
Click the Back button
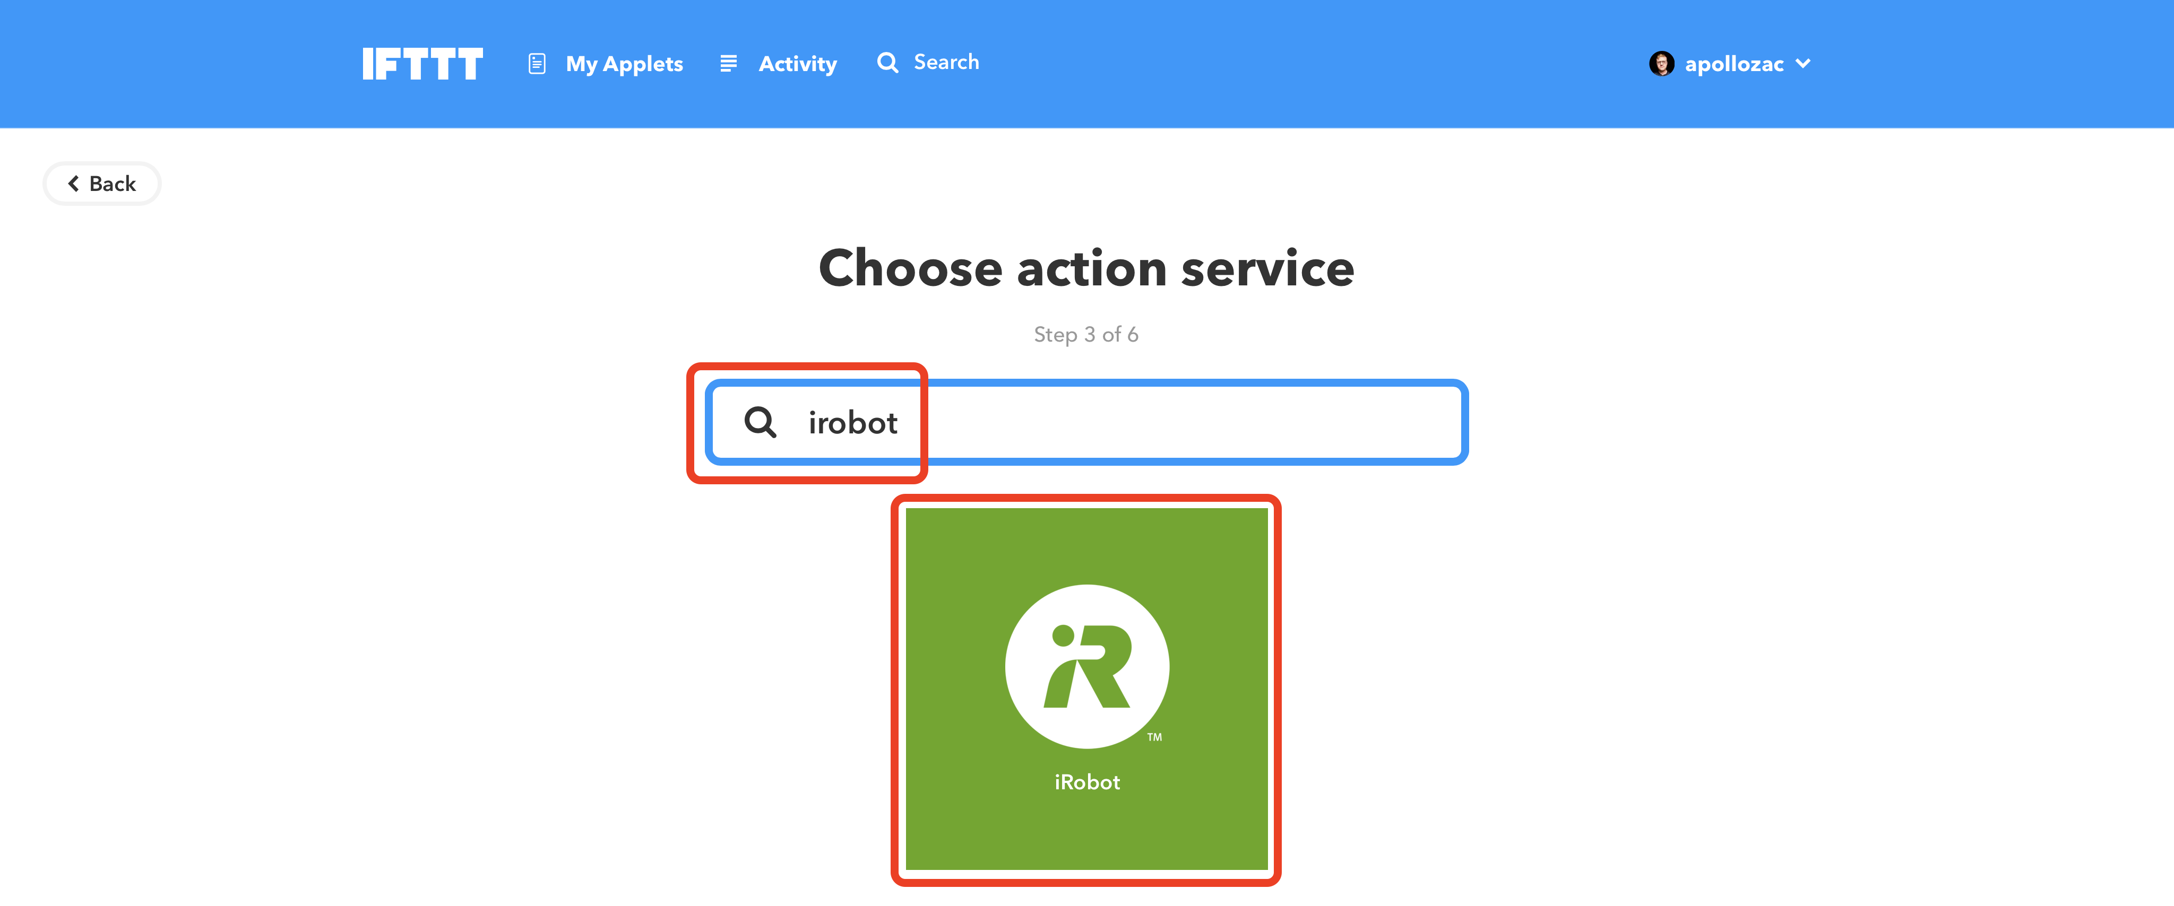coord(101,183)
